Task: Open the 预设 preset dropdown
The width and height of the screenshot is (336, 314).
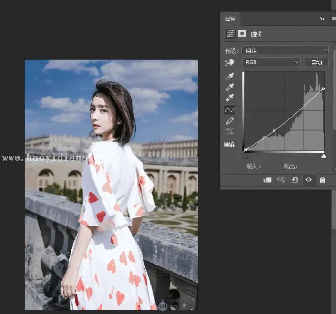Action: [285, 51]
